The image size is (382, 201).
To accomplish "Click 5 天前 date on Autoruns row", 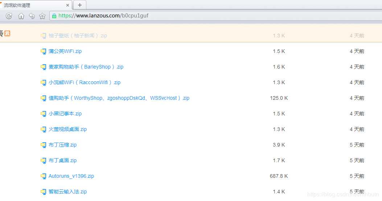I will click(x=357, y=176).
